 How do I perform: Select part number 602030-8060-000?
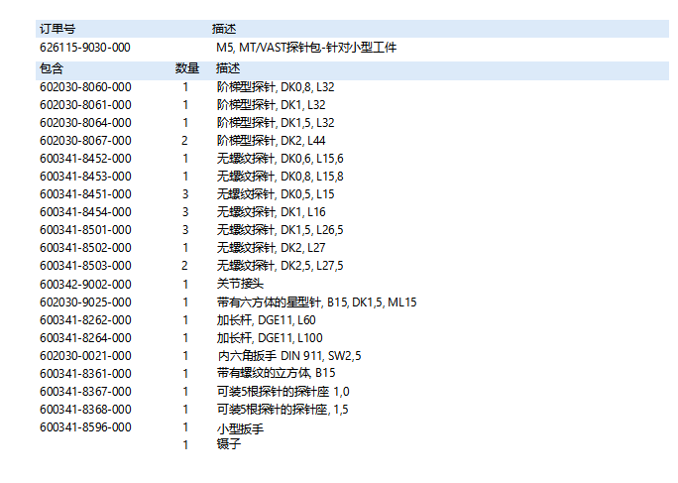pos(85,87)
